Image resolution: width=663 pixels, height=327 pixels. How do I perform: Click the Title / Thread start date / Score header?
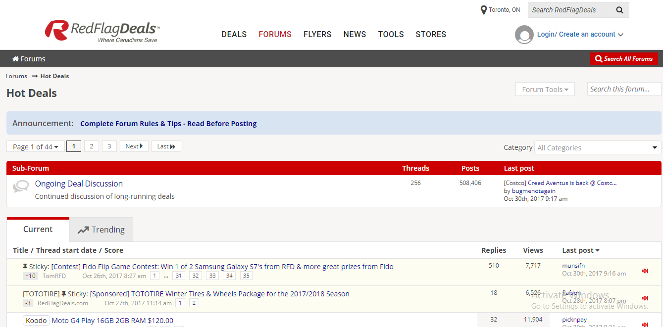(x=68, y=250)
